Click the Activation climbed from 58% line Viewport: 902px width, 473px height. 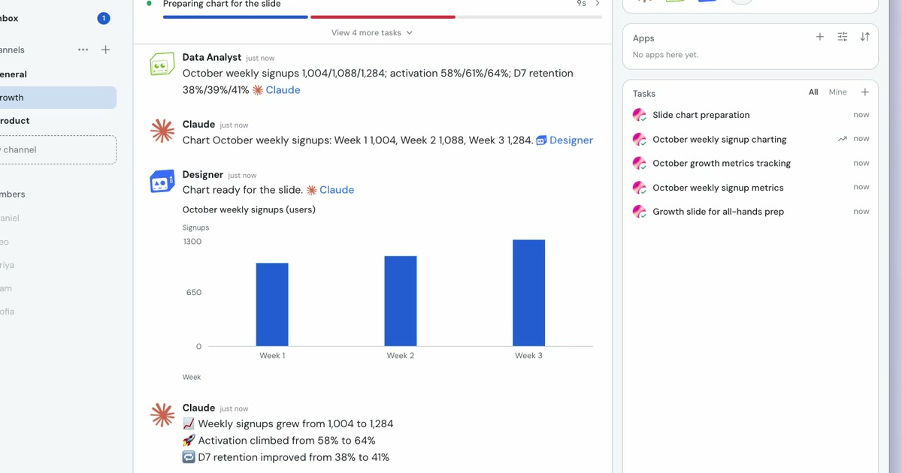(279, 441)
